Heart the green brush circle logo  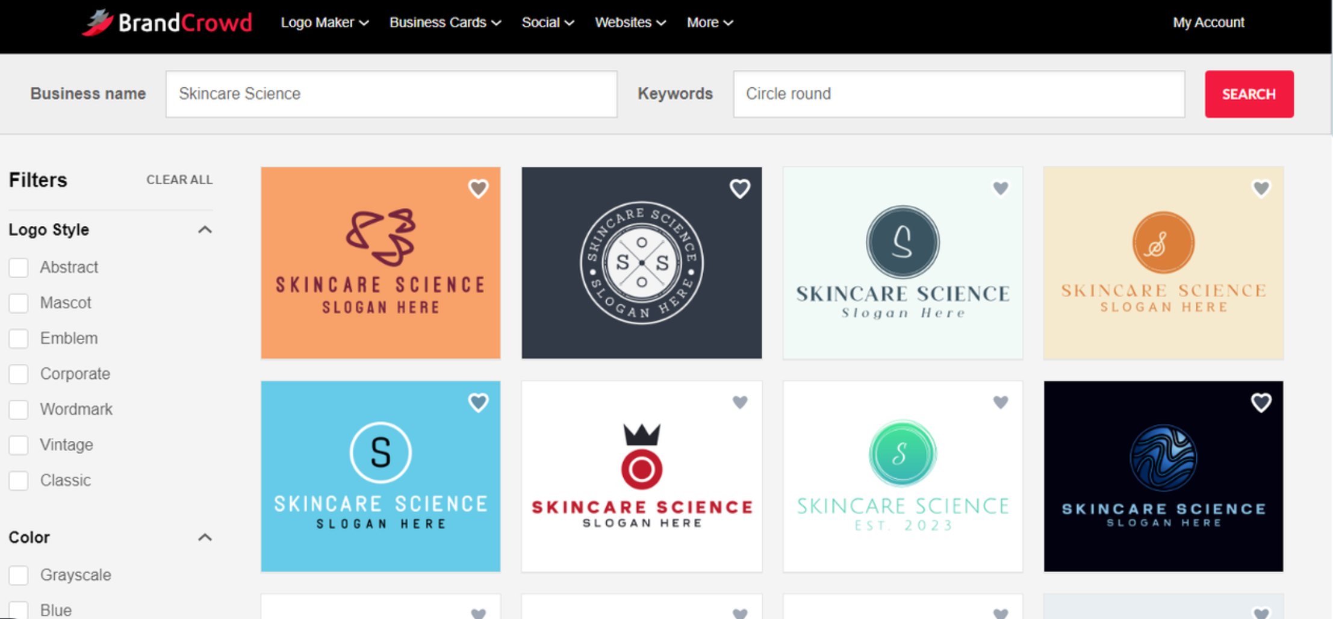(x=1000, y=402)
